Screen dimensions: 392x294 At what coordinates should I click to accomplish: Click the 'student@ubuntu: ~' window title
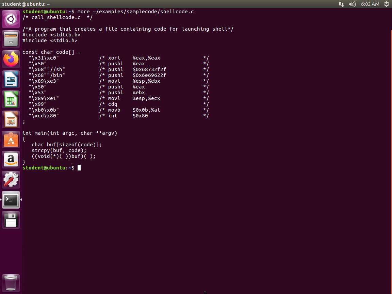26,4
